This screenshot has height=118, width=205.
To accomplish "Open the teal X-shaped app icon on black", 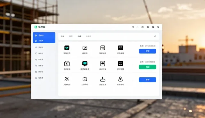I will 67,48.
